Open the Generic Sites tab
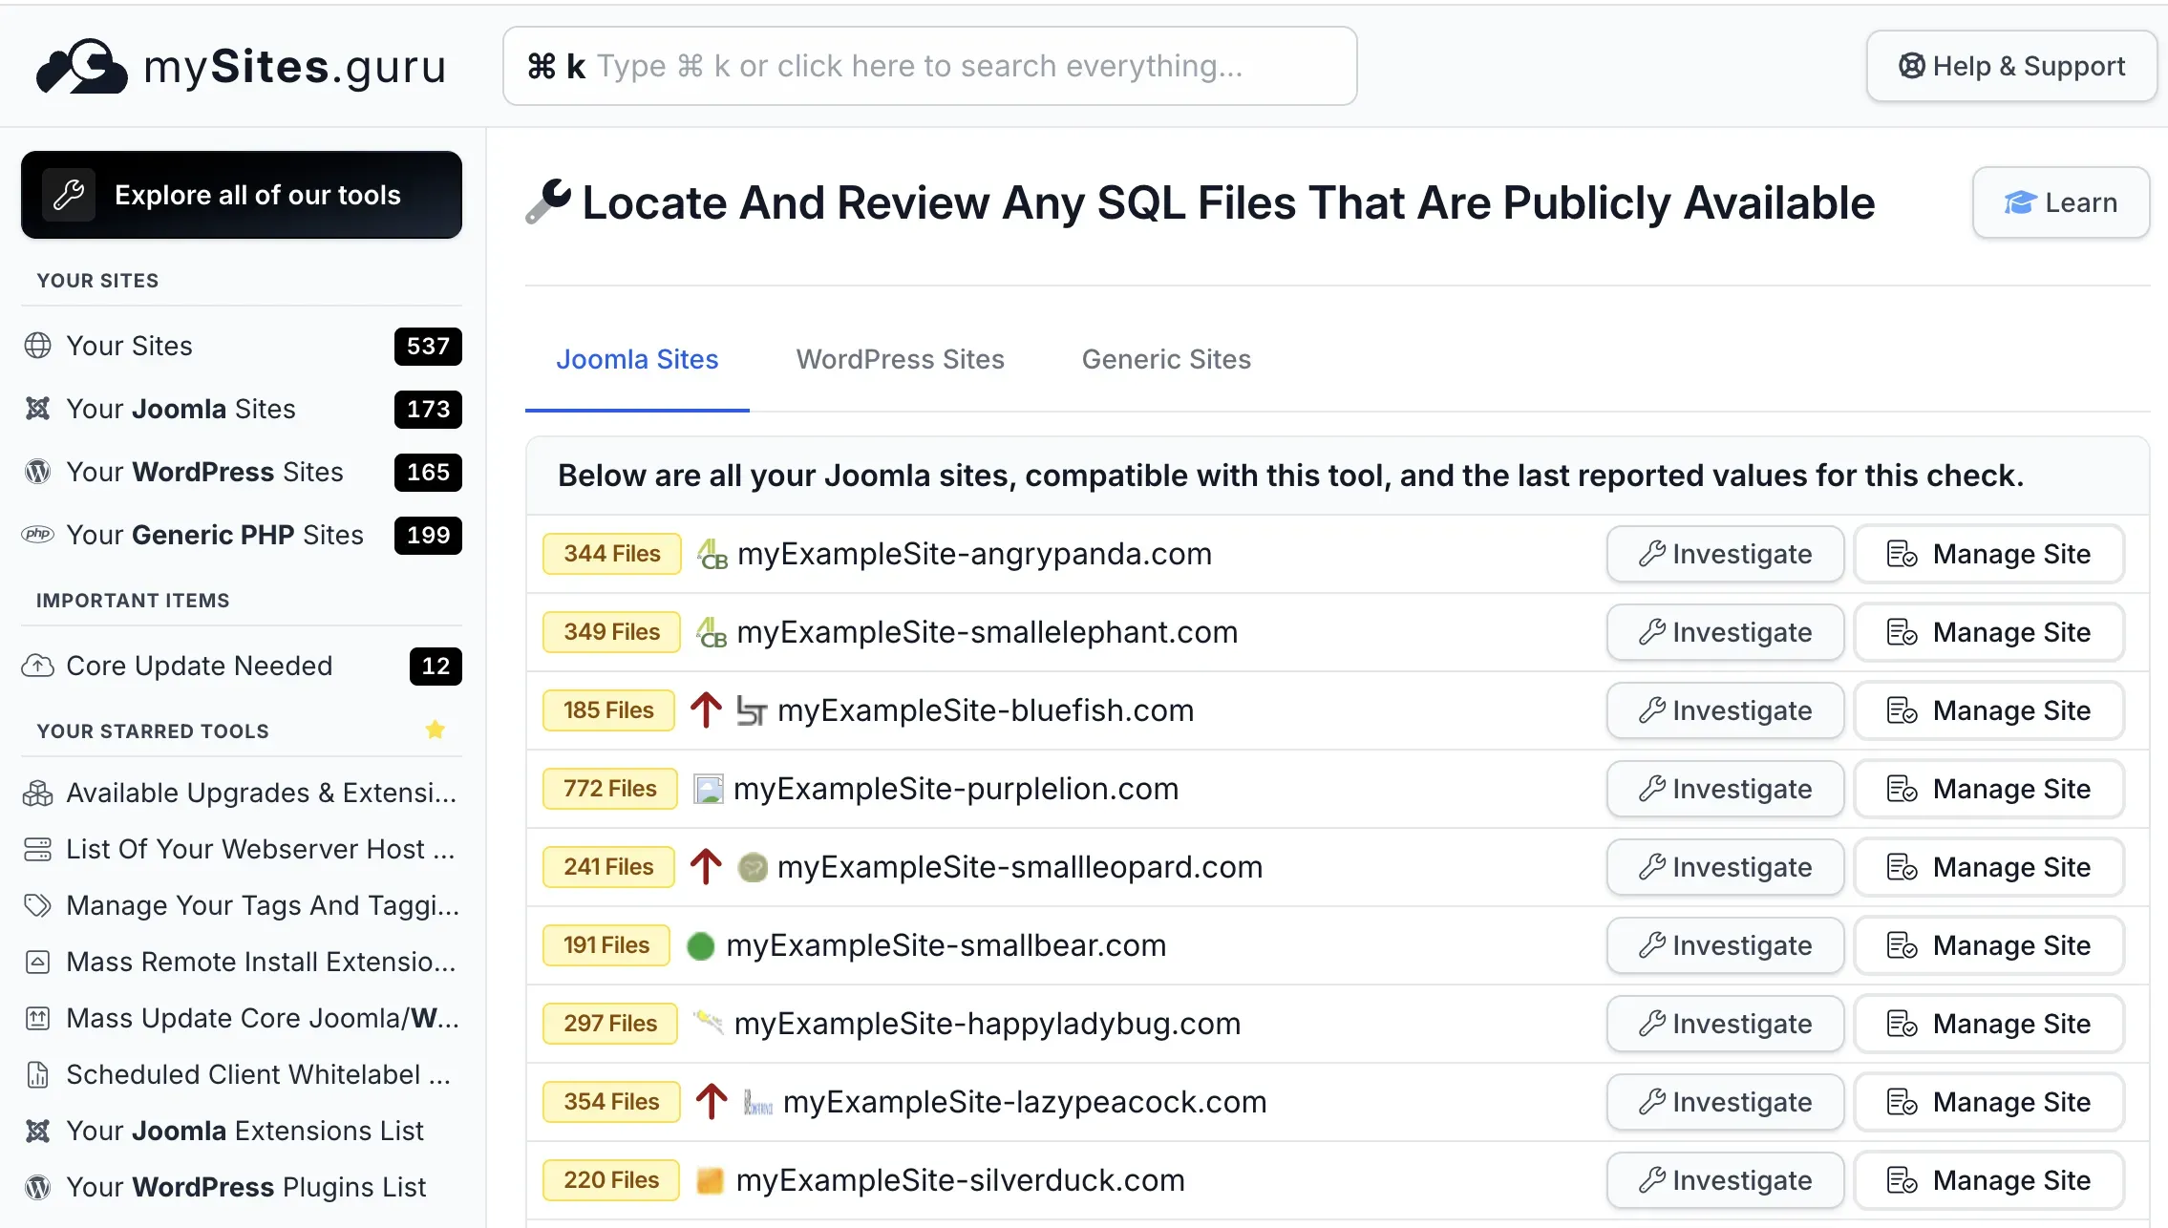Image resolution: width=2168 pixels, height=1228 pixels. point(1165,360)
